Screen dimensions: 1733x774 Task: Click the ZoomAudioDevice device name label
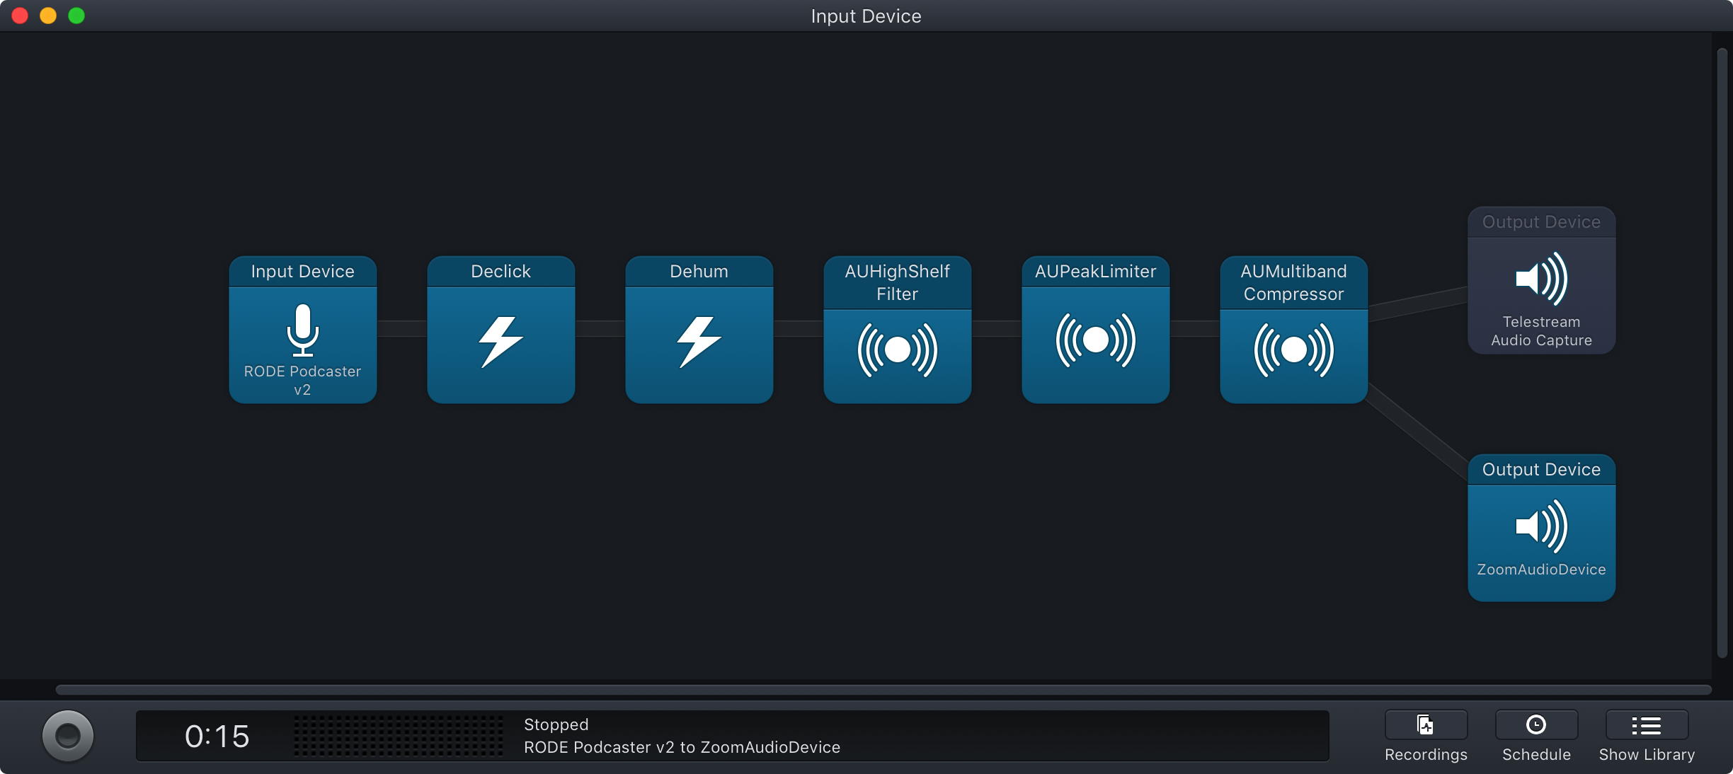point(1541,570)
